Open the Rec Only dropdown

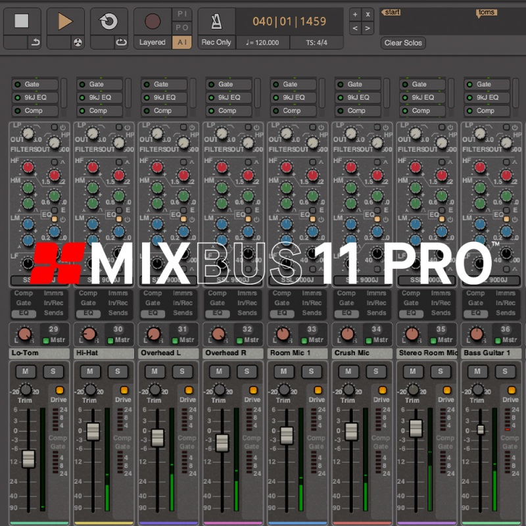[x=216, y=43]
